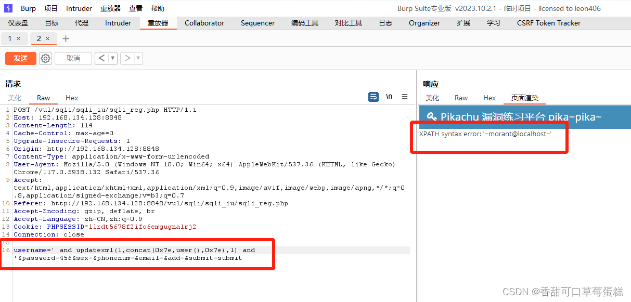Image resolution: width=631 pixels, height=302 pixels.
Task: Open the 项目 menu
Action: (51, 8)
